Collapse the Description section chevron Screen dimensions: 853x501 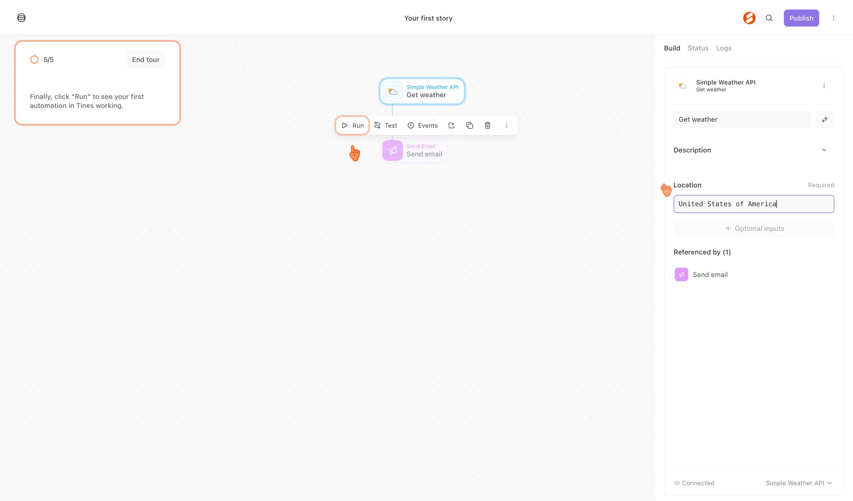point(824,150)
